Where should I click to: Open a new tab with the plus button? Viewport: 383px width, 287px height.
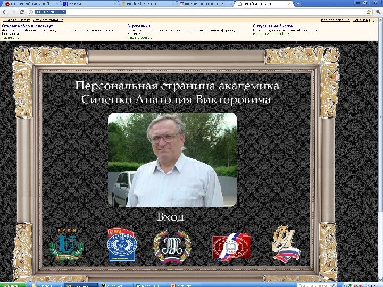point(298,4)
